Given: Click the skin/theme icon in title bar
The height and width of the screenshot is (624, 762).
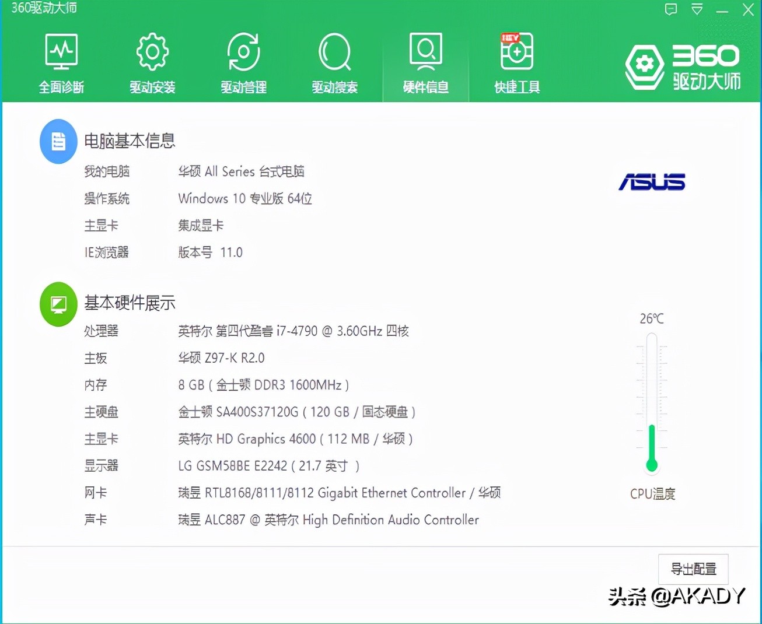Looking at the screenshot, I should click(697, 9).
